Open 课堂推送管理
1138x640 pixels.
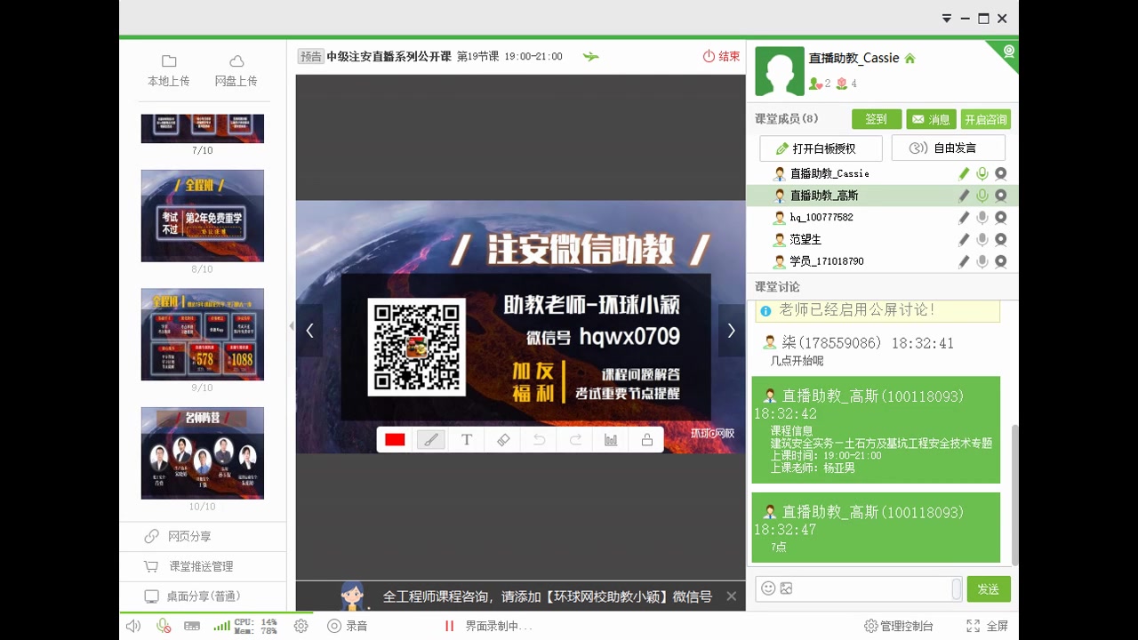203,566
